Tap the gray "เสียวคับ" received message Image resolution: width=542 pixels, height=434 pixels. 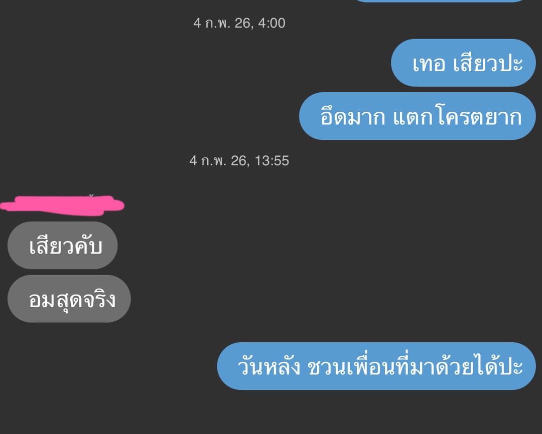point(63,246)
